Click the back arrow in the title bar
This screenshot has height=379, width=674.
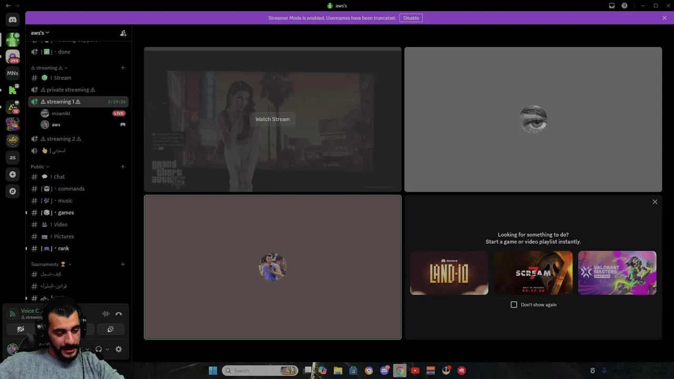[x=8, y=6]
